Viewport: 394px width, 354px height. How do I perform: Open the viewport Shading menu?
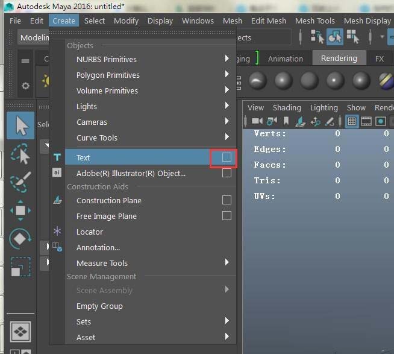287,108
